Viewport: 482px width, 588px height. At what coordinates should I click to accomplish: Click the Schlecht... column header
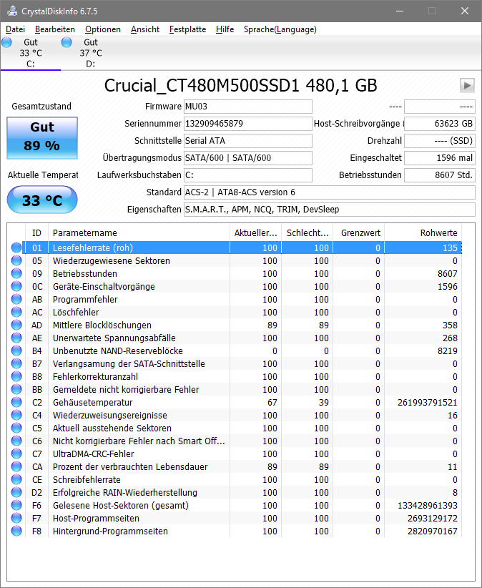[308, 233]
